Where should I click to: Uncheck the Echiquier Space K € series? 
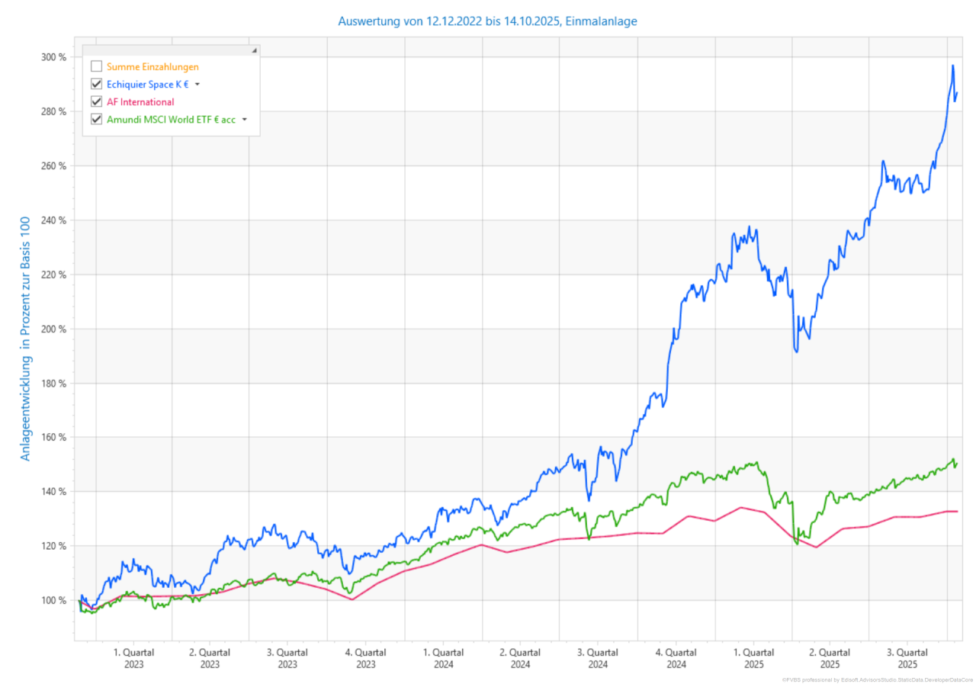96,84
